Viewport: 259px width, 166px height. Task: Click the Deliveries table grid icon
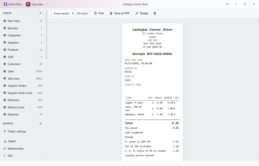click(5, 100)
